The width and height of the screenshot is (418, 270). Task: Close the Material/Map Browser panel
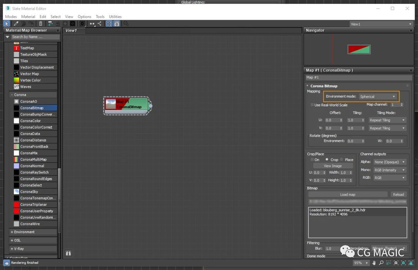[x=58, y=30]
